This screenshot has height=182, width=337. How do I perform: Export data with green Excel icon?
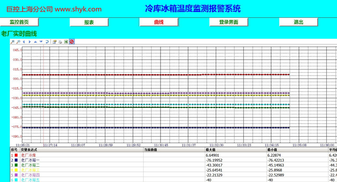click(66, 42)
